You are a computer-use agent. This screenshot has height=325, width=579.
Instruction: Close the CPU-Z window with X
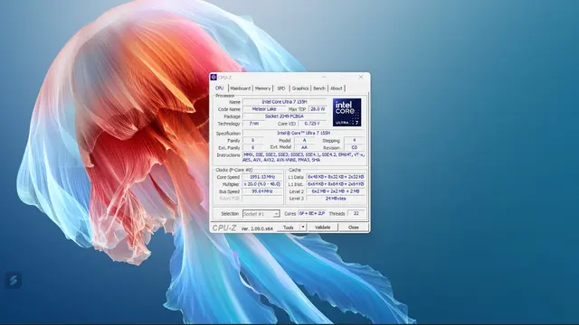361,77
